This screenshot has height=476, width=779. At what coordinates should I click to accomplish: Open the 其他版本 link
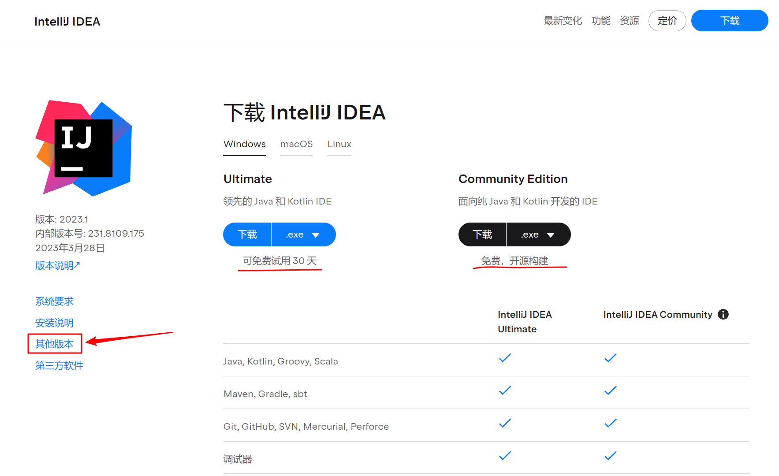tap(54, 344)
